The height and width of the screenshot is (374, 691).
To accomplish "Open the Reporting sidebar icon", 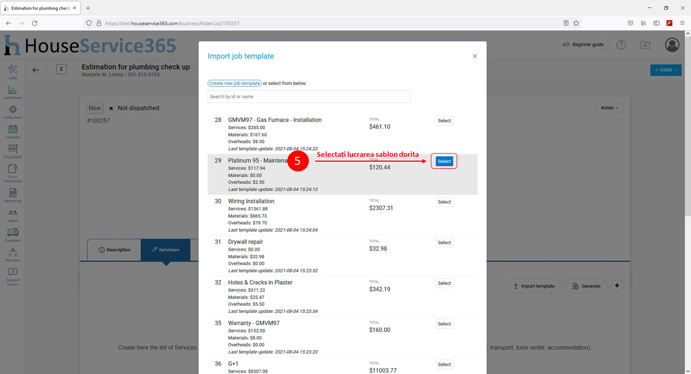I will pyautogui.click(x=13, y=195).
